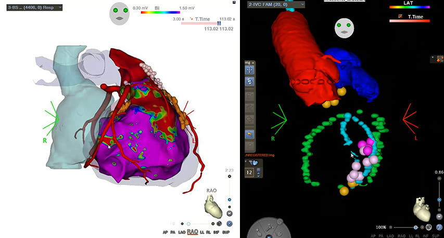The image size is (444, 238).
Task: Click the T.Time icon in right view
Action: pyautogui.click(x=400, y=17)
